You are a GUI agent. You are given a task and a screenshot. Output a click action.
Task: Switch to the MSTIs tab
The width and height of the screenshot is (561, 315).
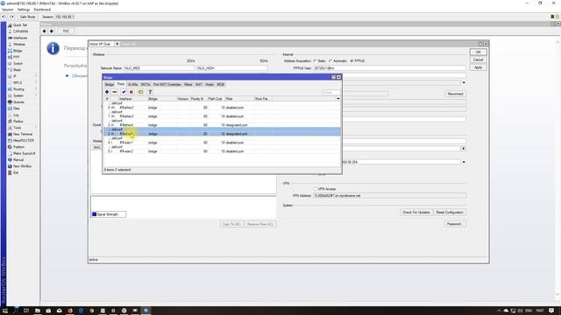tap(146, 85)
